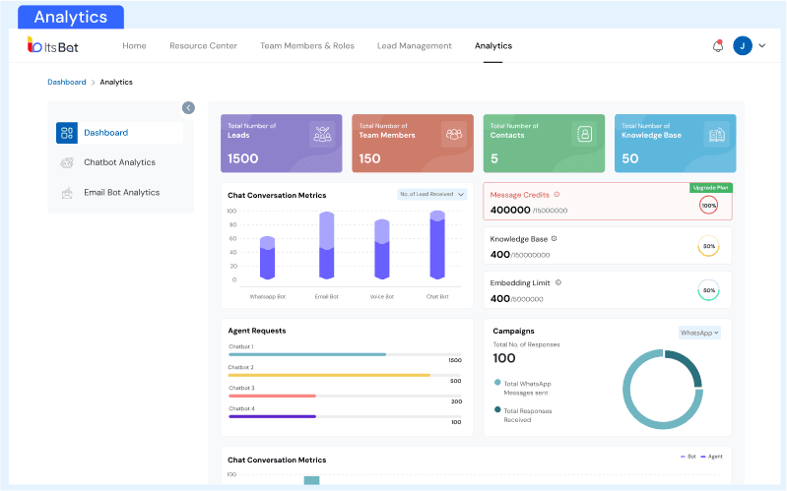Open the notifications bell
The width and height of the screenshot is (787, 491).
click(x=718, y=46)
